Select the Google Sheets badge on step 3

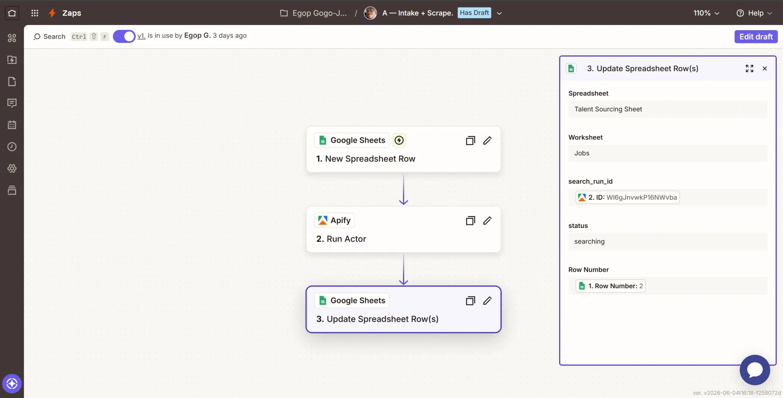tap(352, 301)
